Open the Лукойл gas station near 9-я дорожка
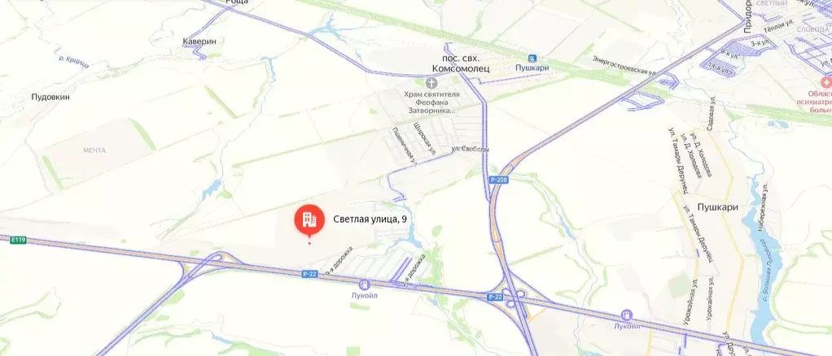 click(x=364, y=285)
